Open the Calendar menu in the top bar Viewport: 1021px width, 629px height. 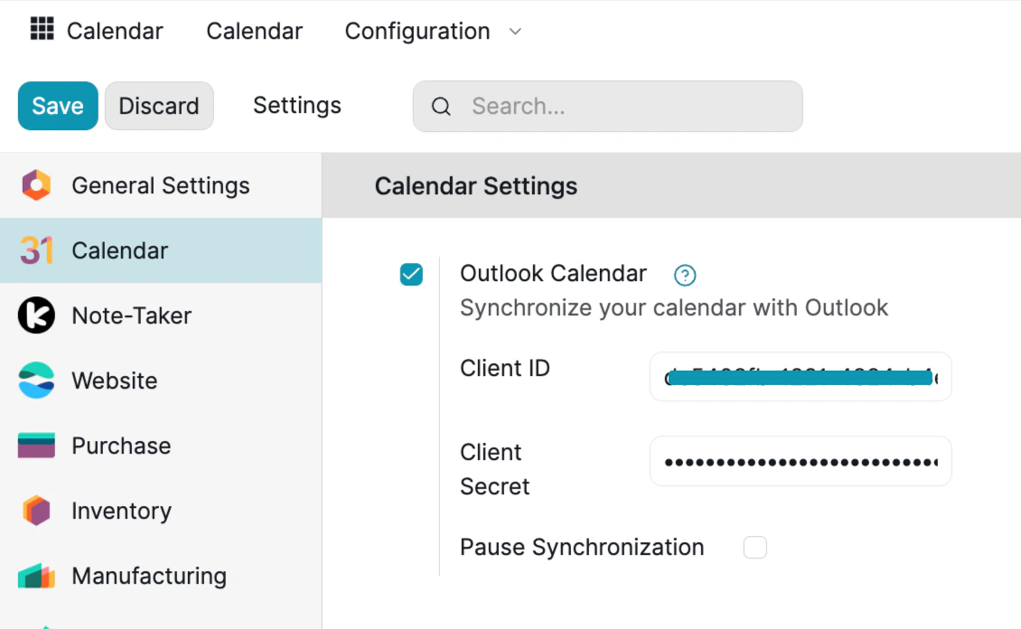click(254, 31)
